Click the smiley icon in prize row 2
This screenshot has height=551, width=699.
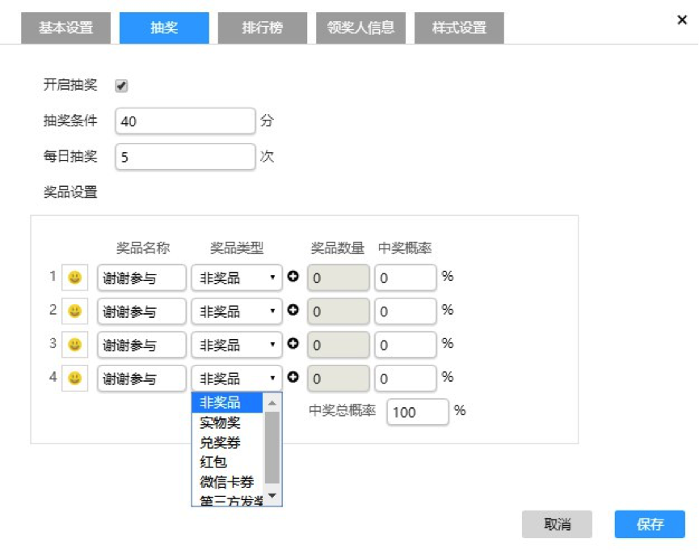pyautogui.click(x=74, y=312)
